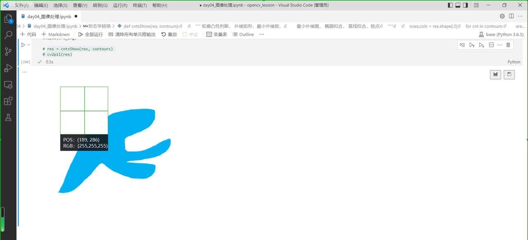
Task: Toggle the Outline view in the notebook toolbar
Action: coord(243,35)
